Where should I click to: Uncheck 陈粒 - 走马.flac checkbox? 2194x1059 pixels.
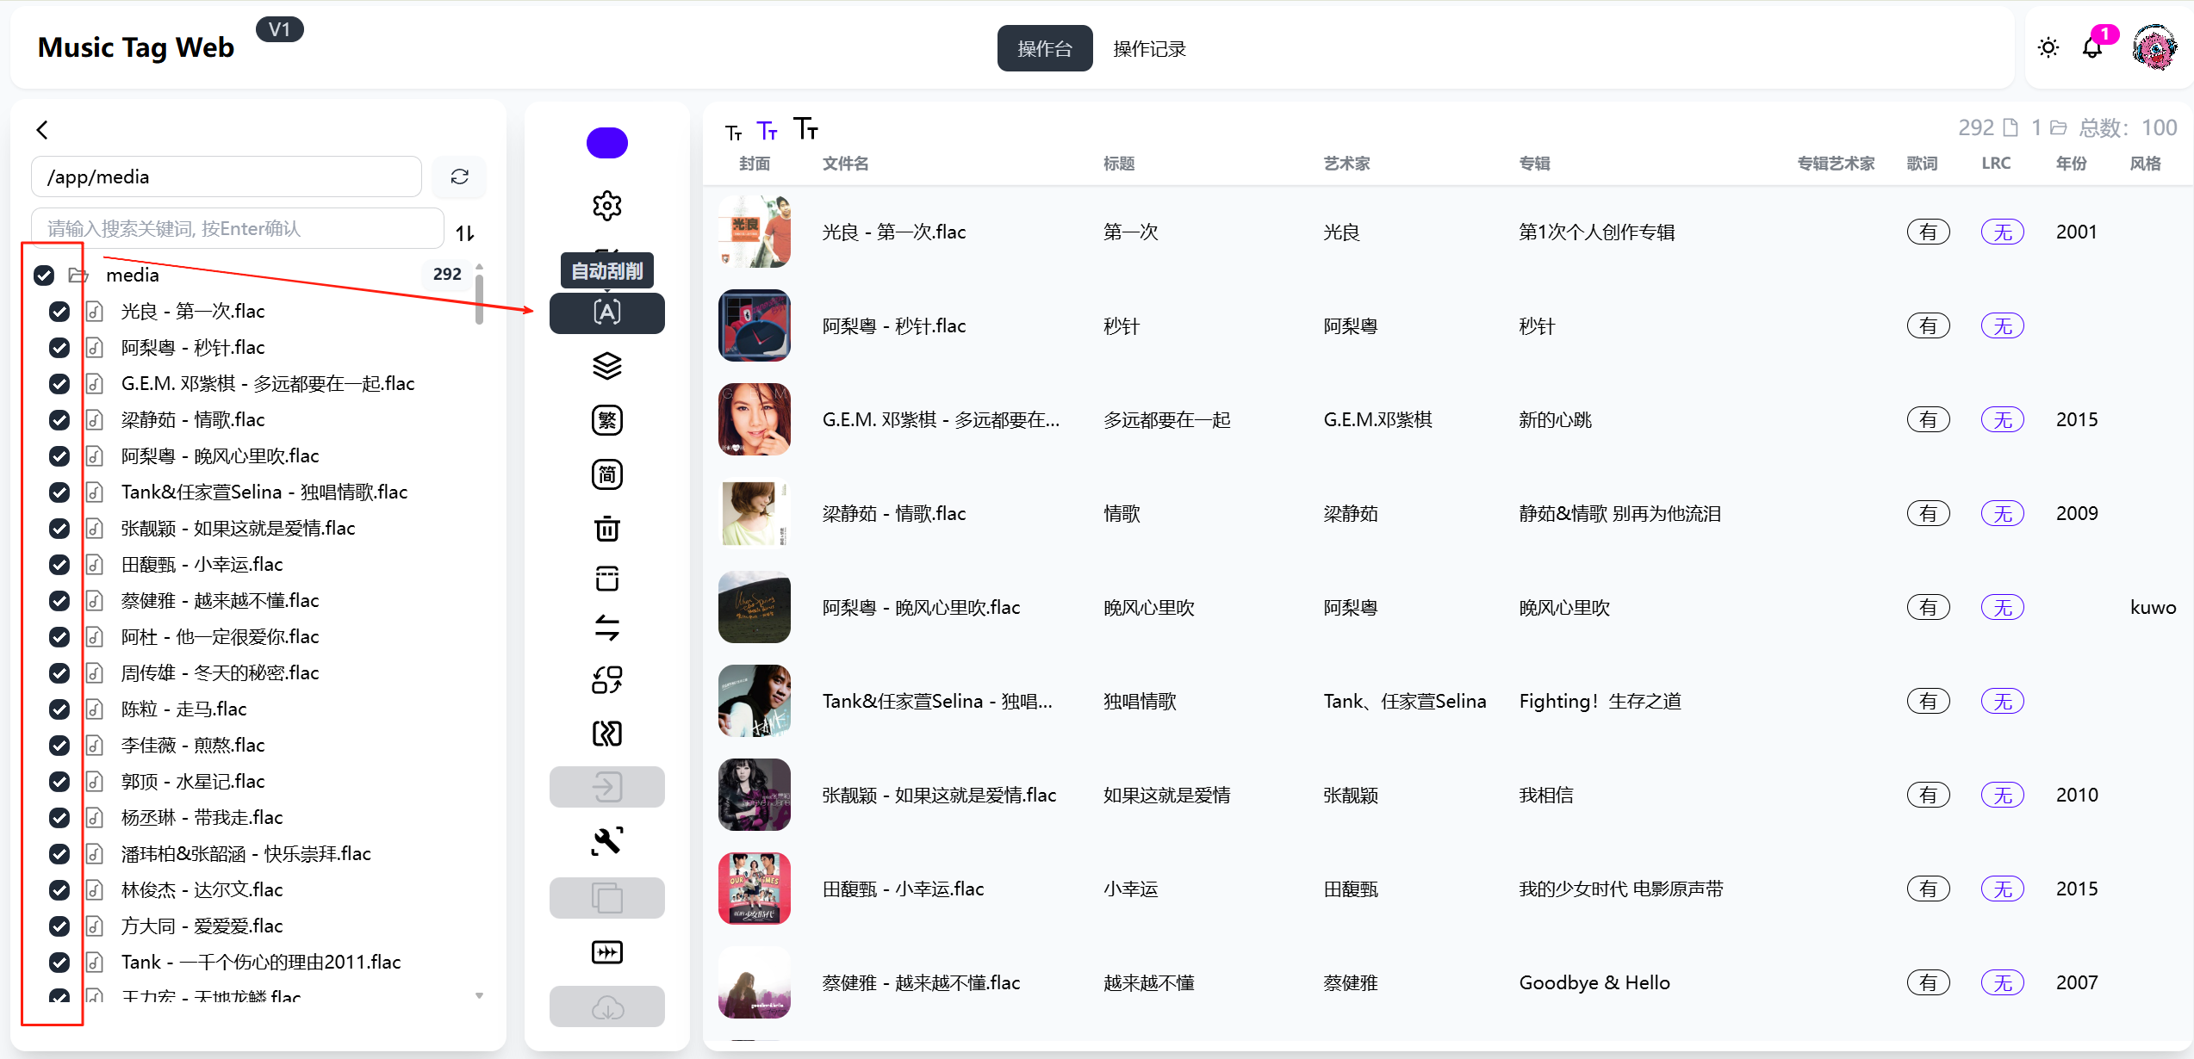[x=59, y=709]
